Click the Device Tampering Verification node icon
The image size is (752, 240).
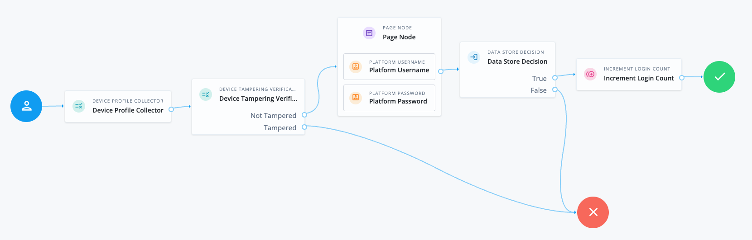[x=206, y=94]
